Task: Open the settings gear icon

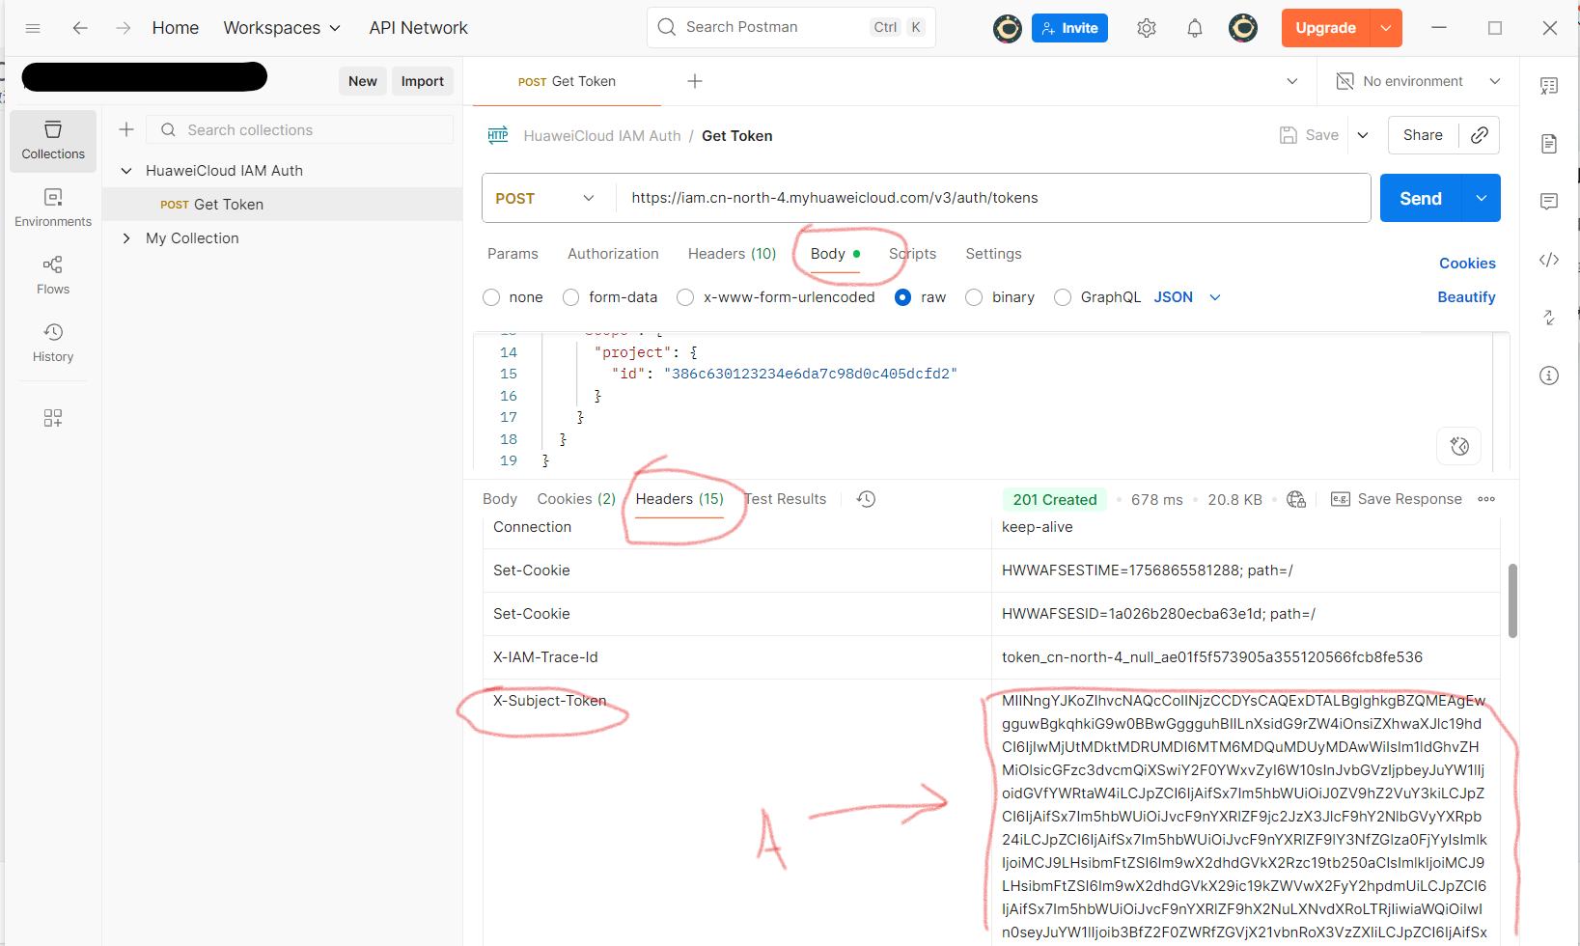Action: [x=1147, y=28]
